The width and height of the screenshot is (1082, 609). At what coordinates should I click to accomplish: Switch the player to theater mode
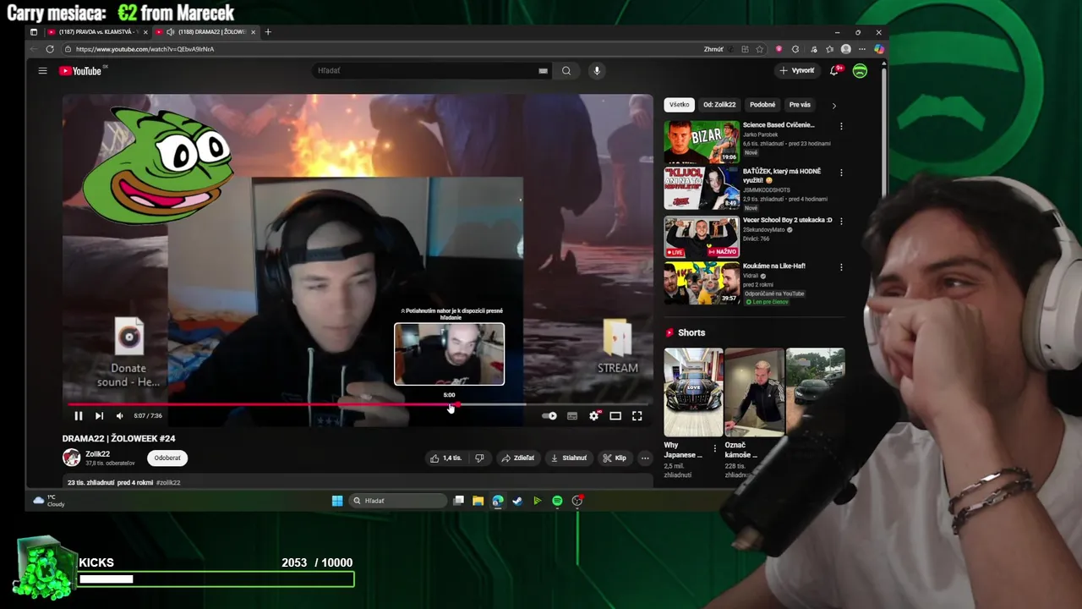pos(615,415)
